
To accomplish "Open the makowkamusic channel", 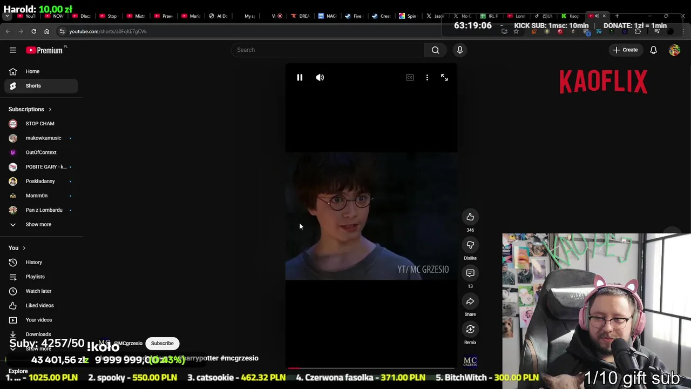I will pyautogui.click(x=41, y=138).
